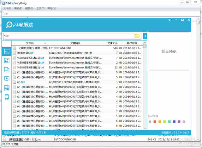The image size is (202, 148).
Task: Click results list scrollbar down arrow
Action: (x=145, y=128)
